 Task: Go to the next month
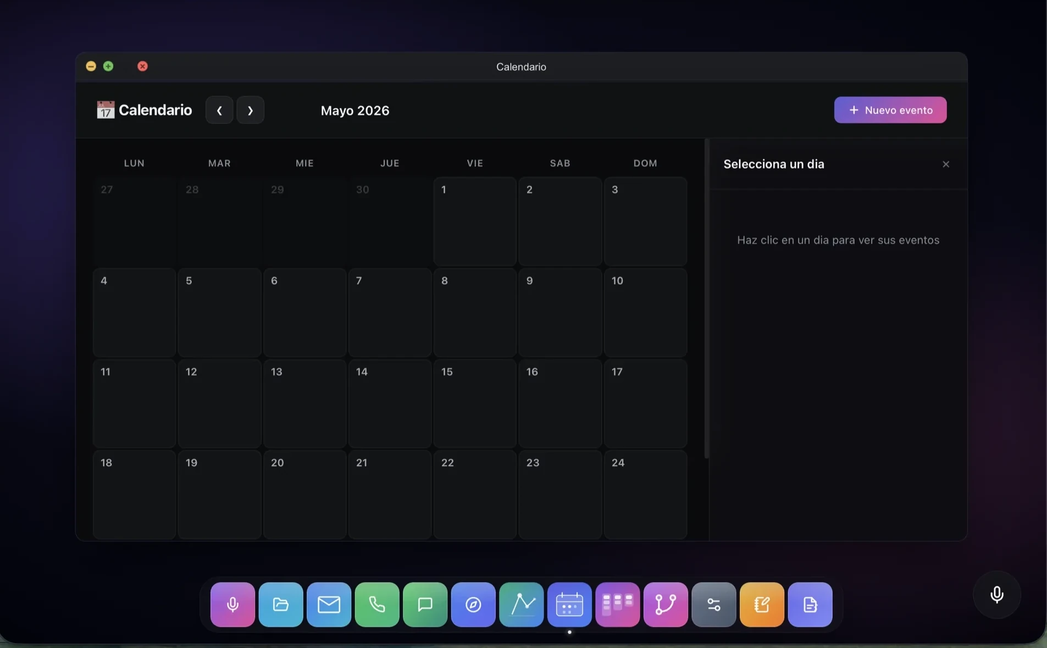[x=250, y=110]
